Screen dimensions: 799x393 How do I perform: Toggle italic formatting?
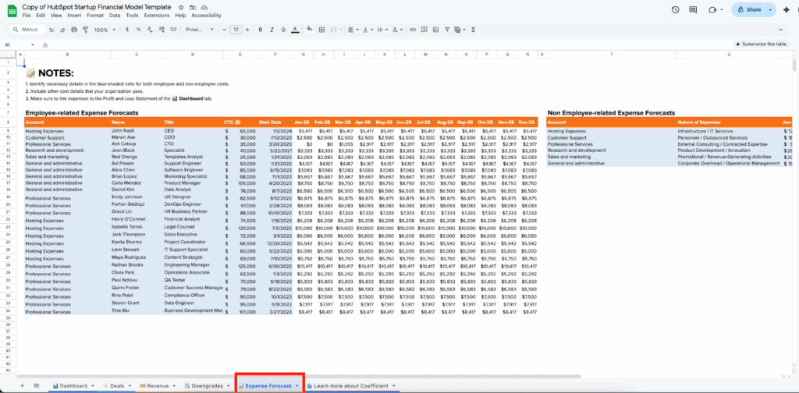(x=272, y=30)
